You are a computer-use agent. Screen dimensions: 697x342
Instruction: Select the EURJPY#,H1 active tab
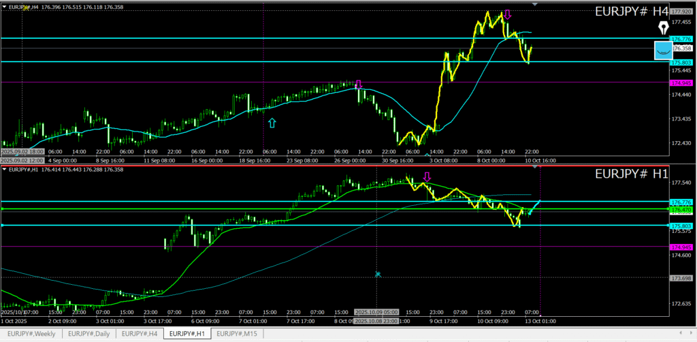click(187, 334)
